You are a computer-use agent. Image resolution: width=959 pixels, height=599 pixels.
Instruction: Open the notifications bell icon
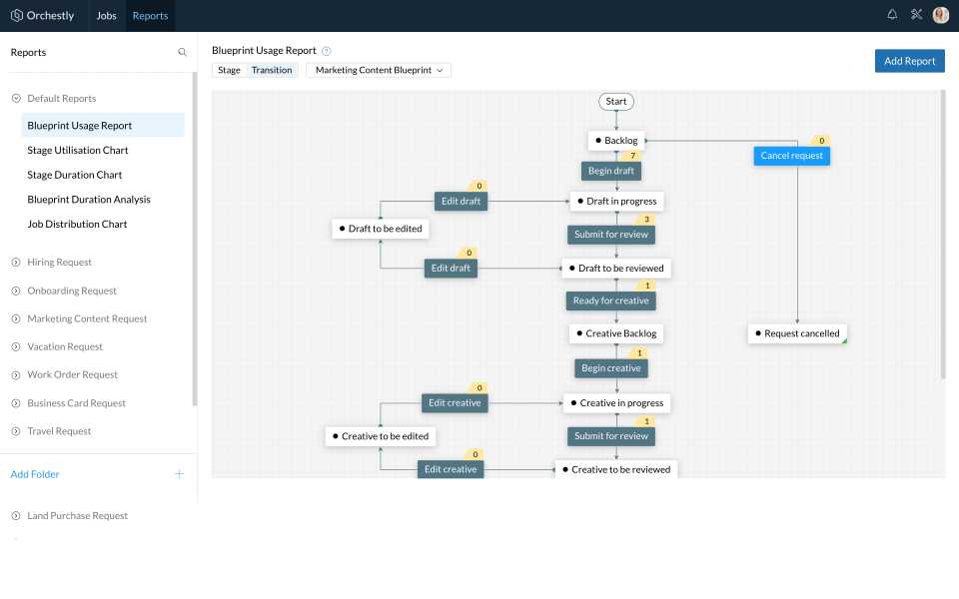click(x=892, y=15)
